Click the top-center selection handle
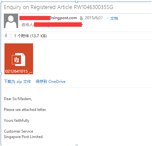Screen dimensions: 152x146 point(77,2)
